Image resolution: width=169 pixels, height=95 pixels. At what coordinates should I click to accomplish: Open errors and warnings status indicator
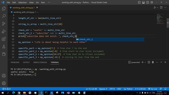[6, 89]
